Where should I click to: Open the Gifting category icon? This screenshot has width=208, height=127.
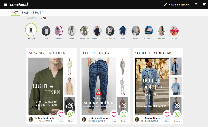tap(174, 31)
